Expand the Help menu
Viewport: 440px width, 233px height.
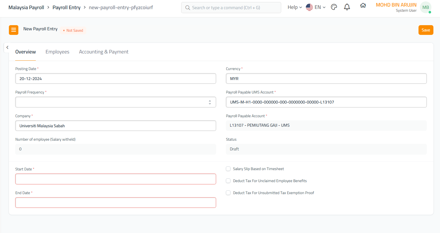tap(295, 7)
